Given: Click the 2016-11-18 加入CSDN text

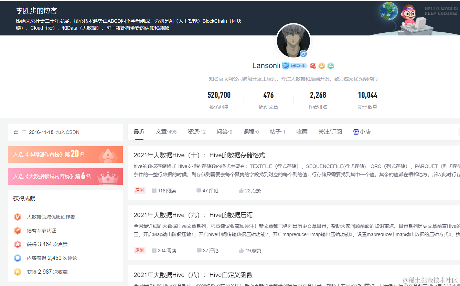Looking at the screenshot, I should pos(54,132).
